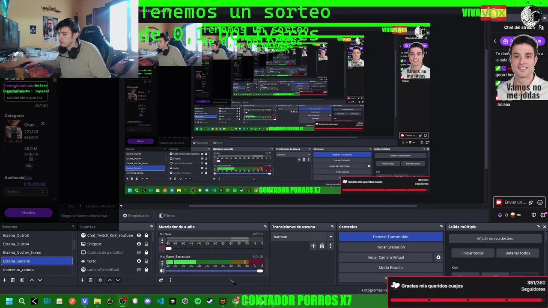Open Mic/Aux channel three-dot options
Image resolution: width=548 pixels, height=308 pixels.
(x=162, y=241)
